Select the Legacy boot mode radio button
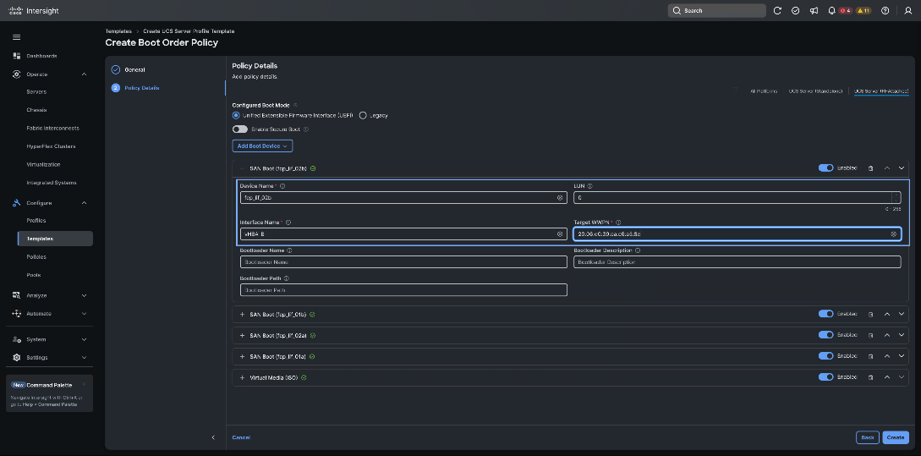This screenshot has width=921, height=456. 363,116
